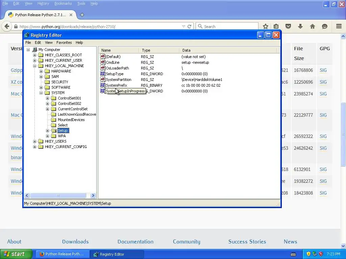The image size is (346, 259).
Task: Click the Community footer link
Action: click(187, 241)
